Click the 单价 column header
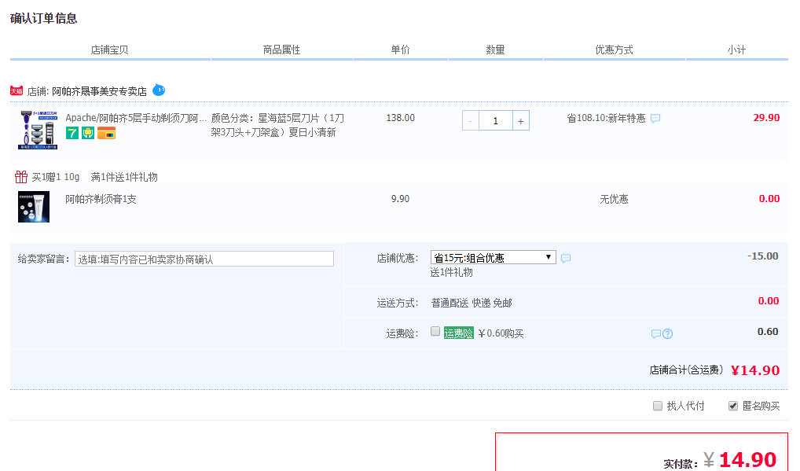Screen dimensions: 800x471 (401, 50)
